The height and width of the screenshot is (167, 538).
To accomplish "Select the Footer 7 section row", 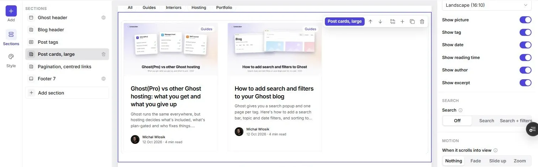I will (x=67, y=79).
